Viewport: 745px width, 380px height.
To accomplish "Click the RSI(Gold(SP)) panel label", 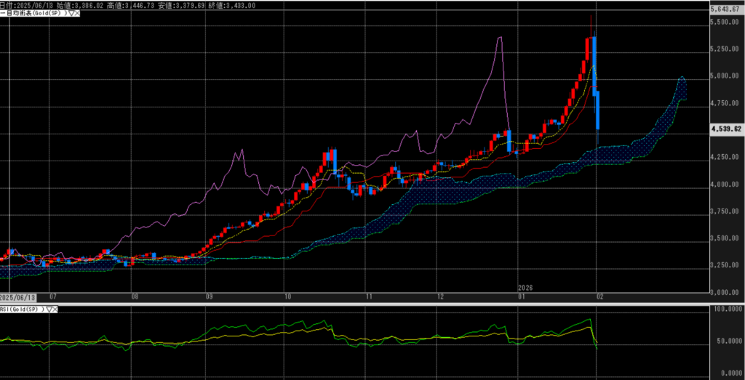I will pos(23,310).
